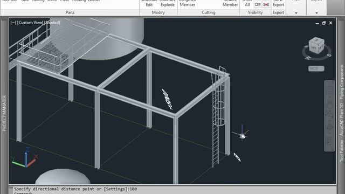Minimize the drawing viewport window
Image resolution: width=345 pixels, height=194 pixels.
(x=317, y=23)
